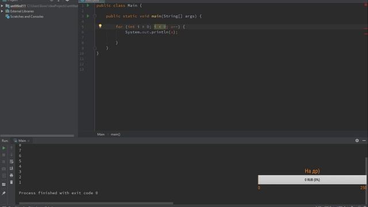Collapse main method with the fold marker
The height and width of the screenshot is (207, 368).
(x=95, y=16)
